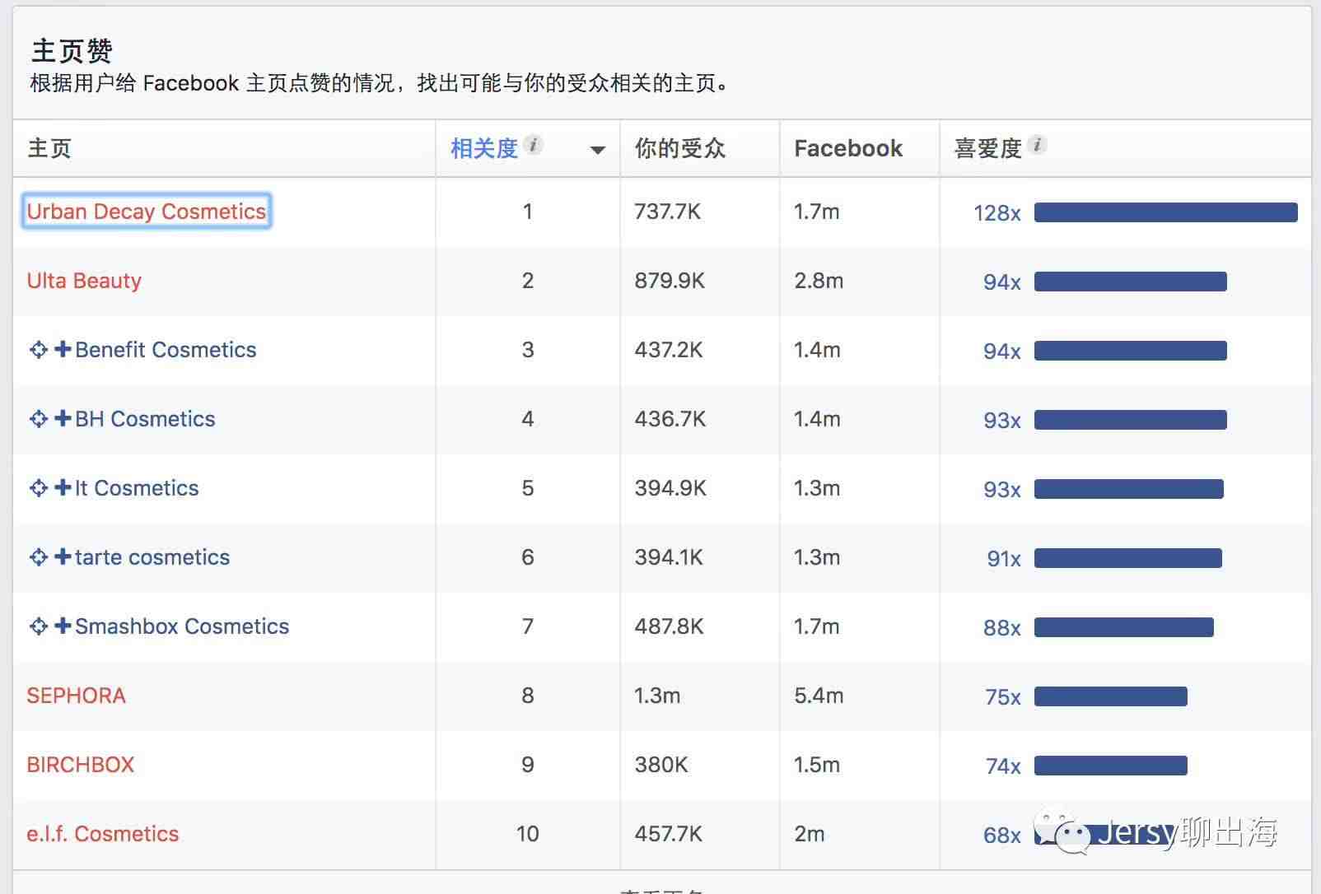Image resolution: width=1321 pixels, height=894 pixels.
Task: Open the BH Cosmetics page link
Action: pos(145,419)
